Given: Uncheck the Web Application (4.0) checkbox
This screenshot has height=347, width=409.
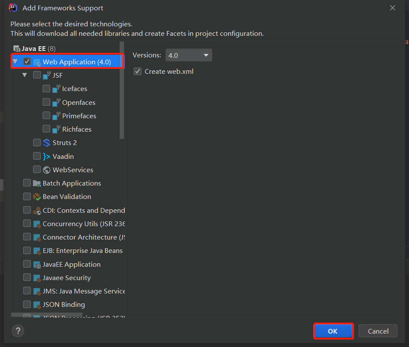Looking at the screenshot, I should (27, 62).
